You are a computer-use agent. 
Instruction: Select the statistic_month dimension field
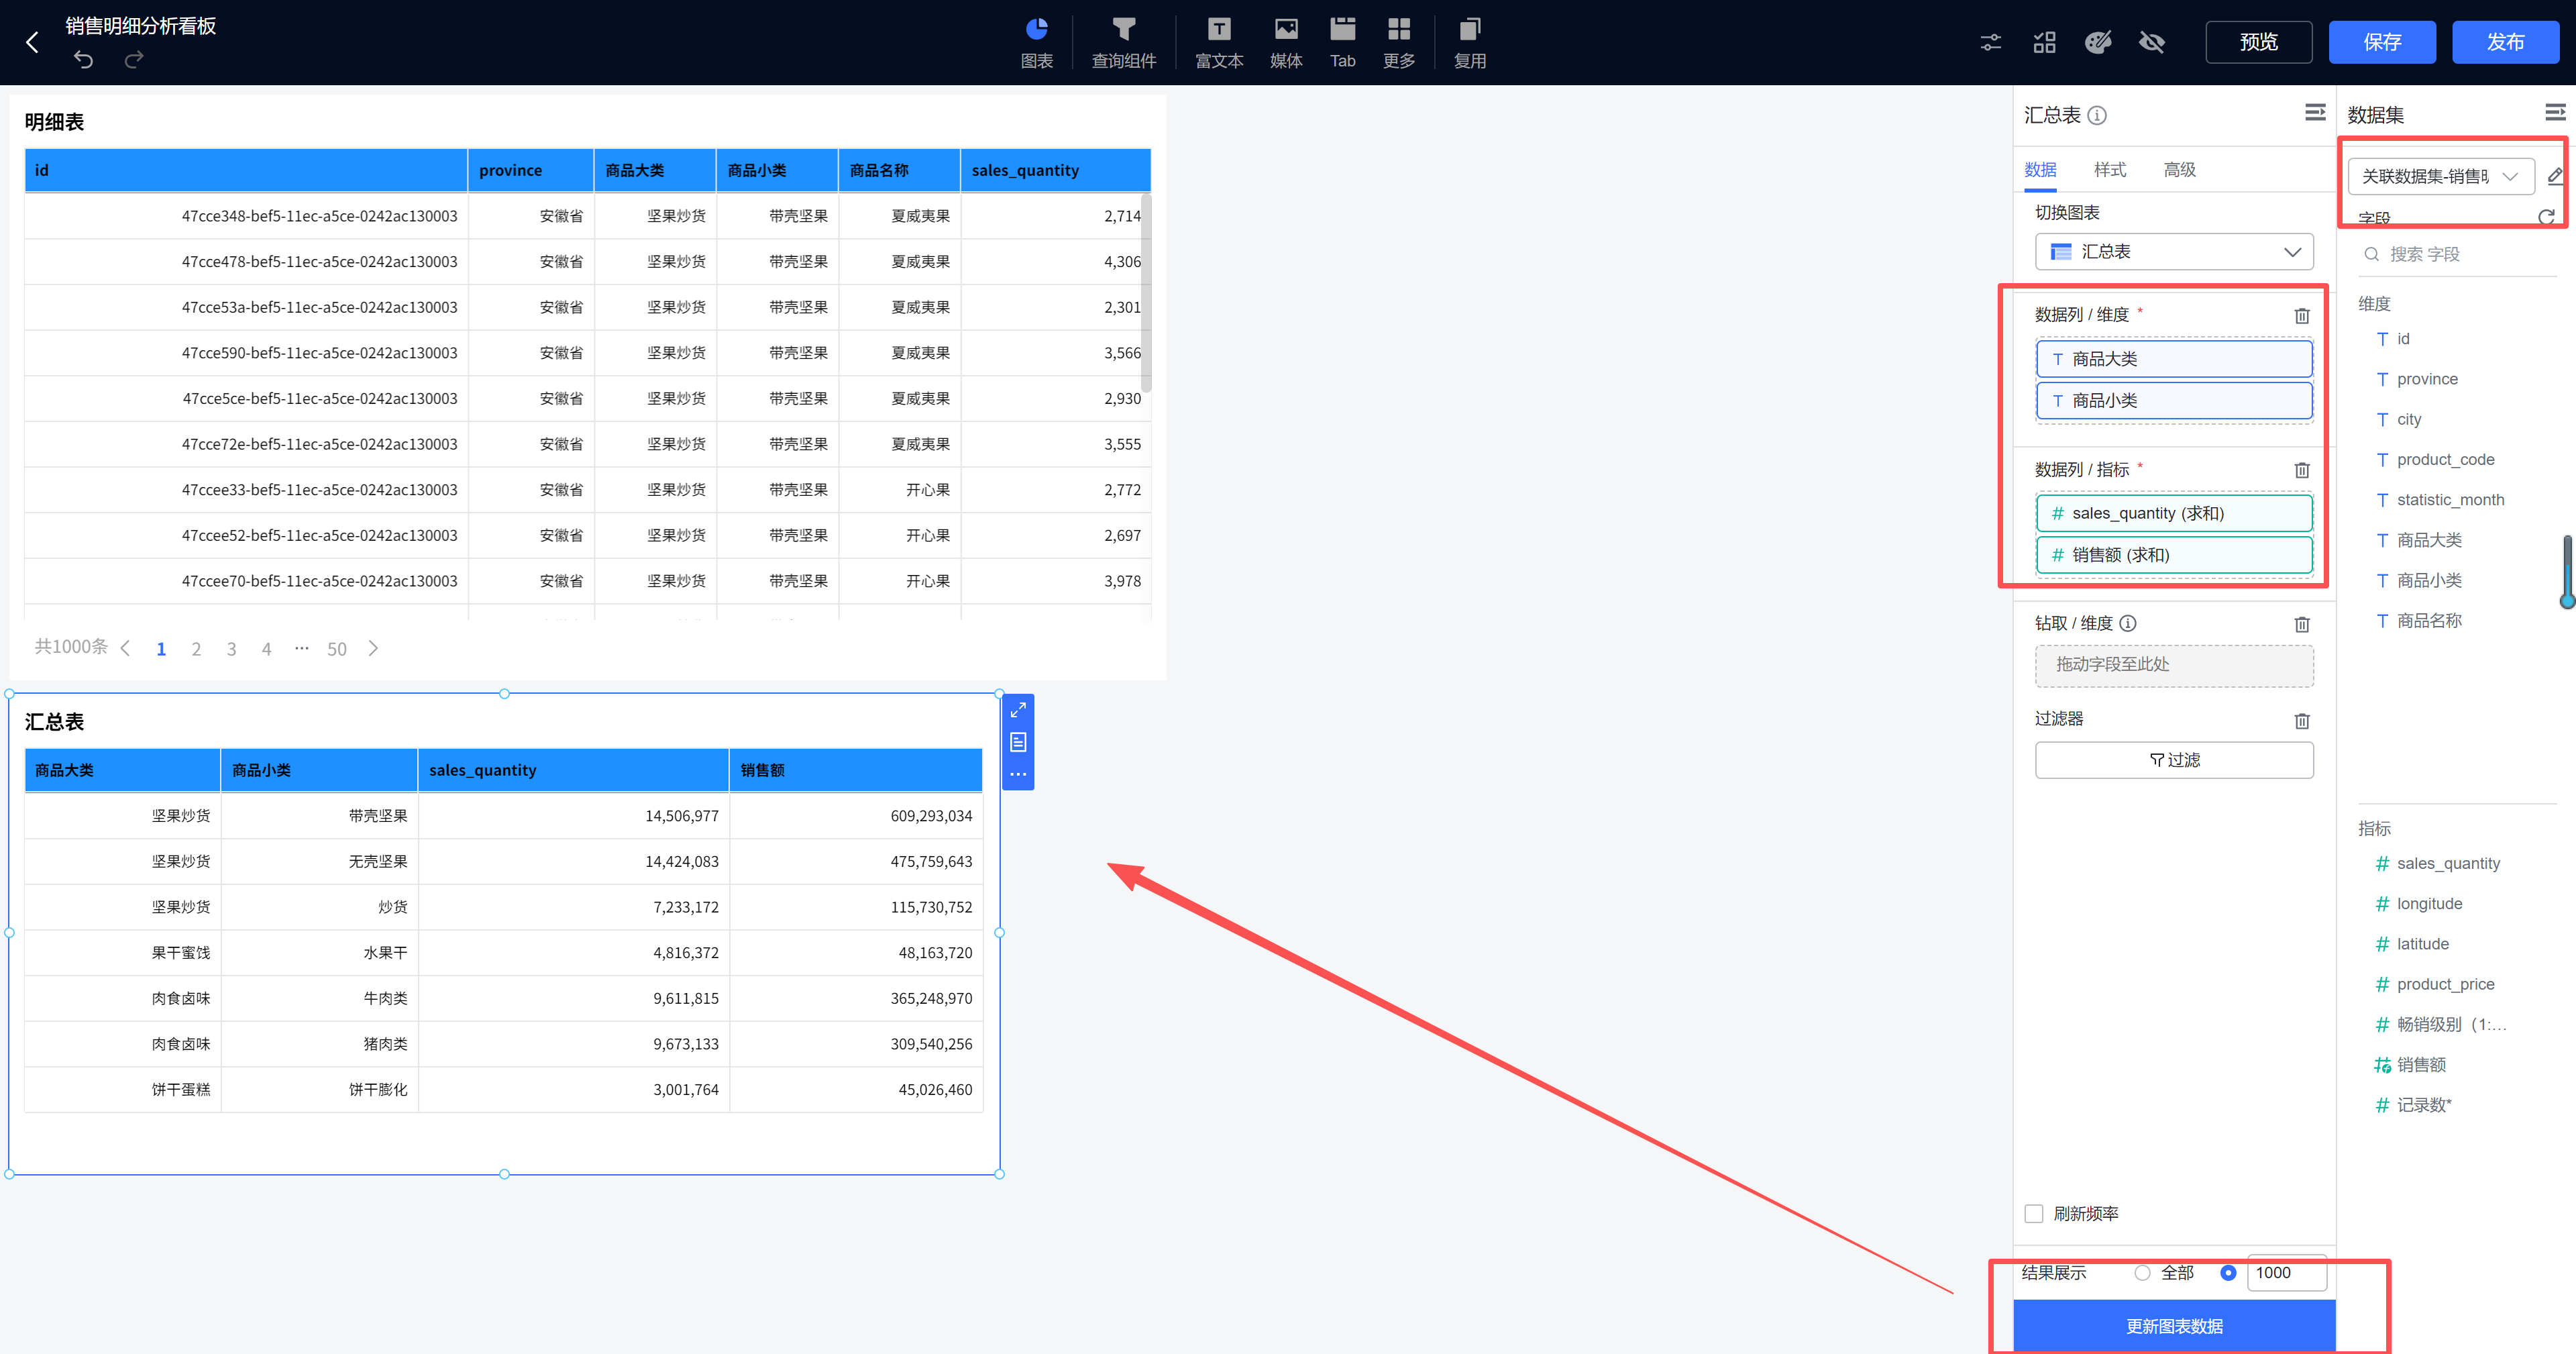coord(2449,500)
